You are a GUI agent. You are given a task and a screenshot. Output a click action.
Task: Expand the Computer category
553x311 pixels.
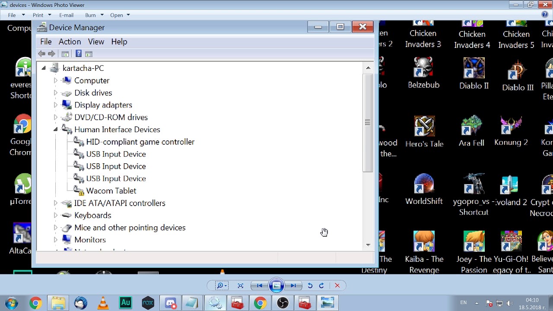[55, 80]
